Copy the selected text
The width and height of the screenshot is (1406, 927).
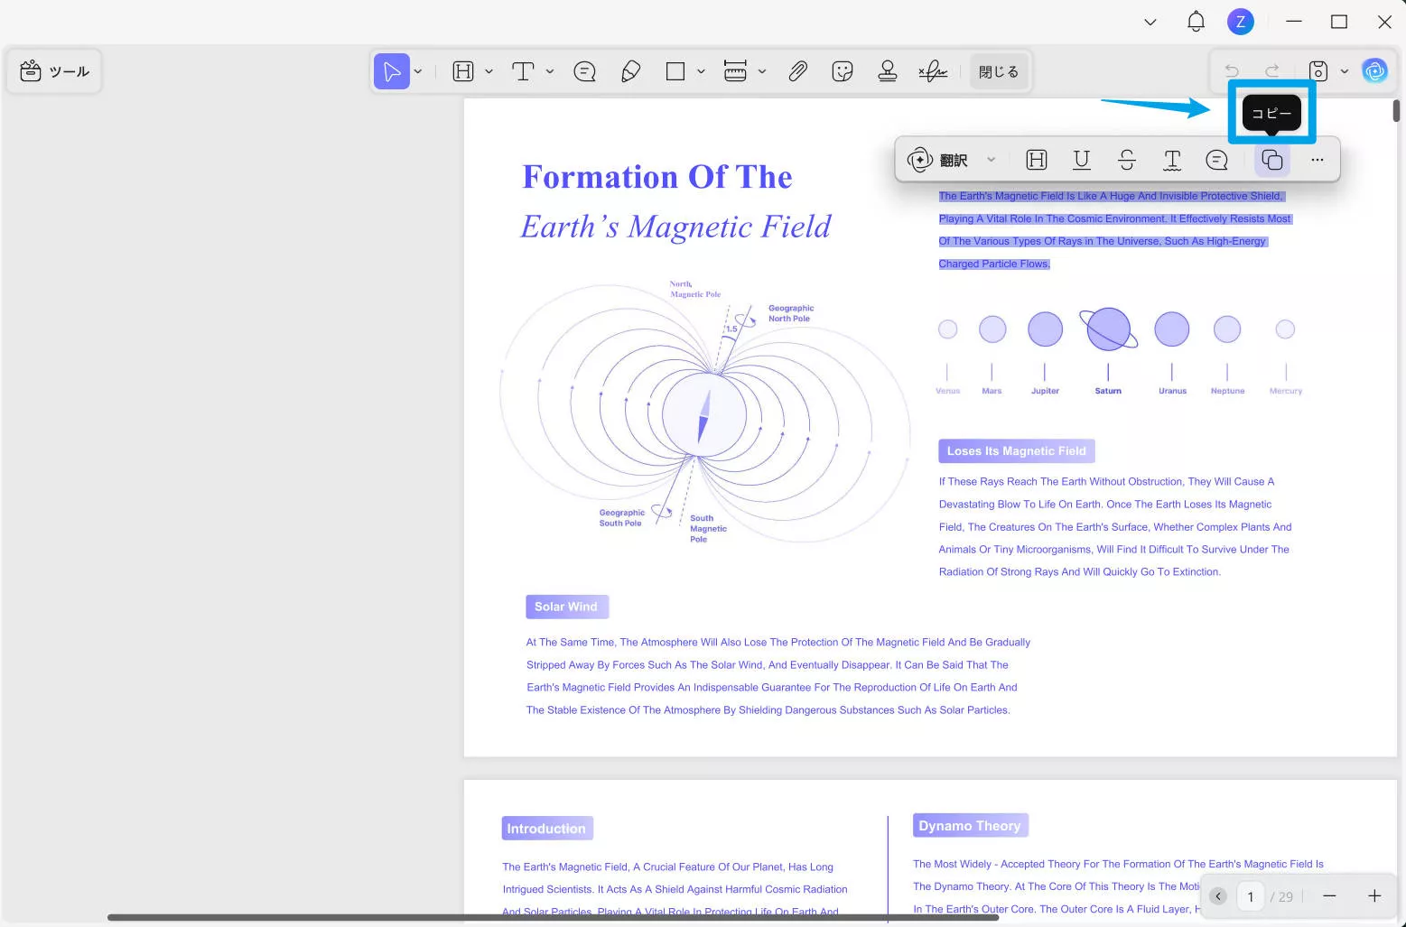click(1272, 160)
